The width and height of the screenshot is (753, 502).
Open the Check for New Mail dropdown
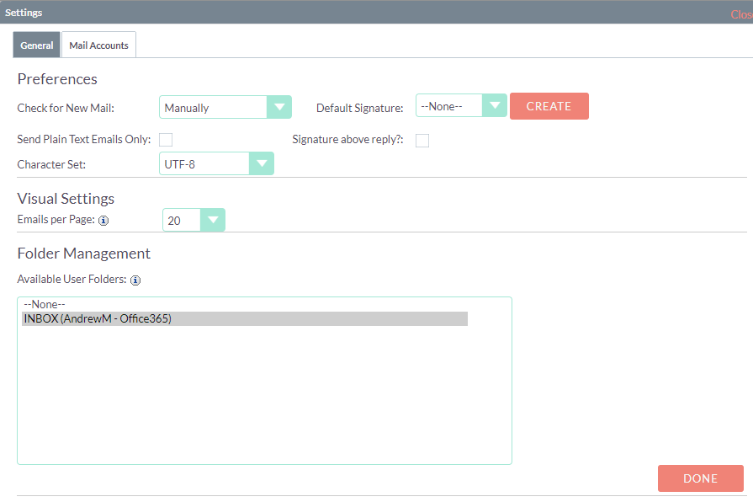(225, 107)
